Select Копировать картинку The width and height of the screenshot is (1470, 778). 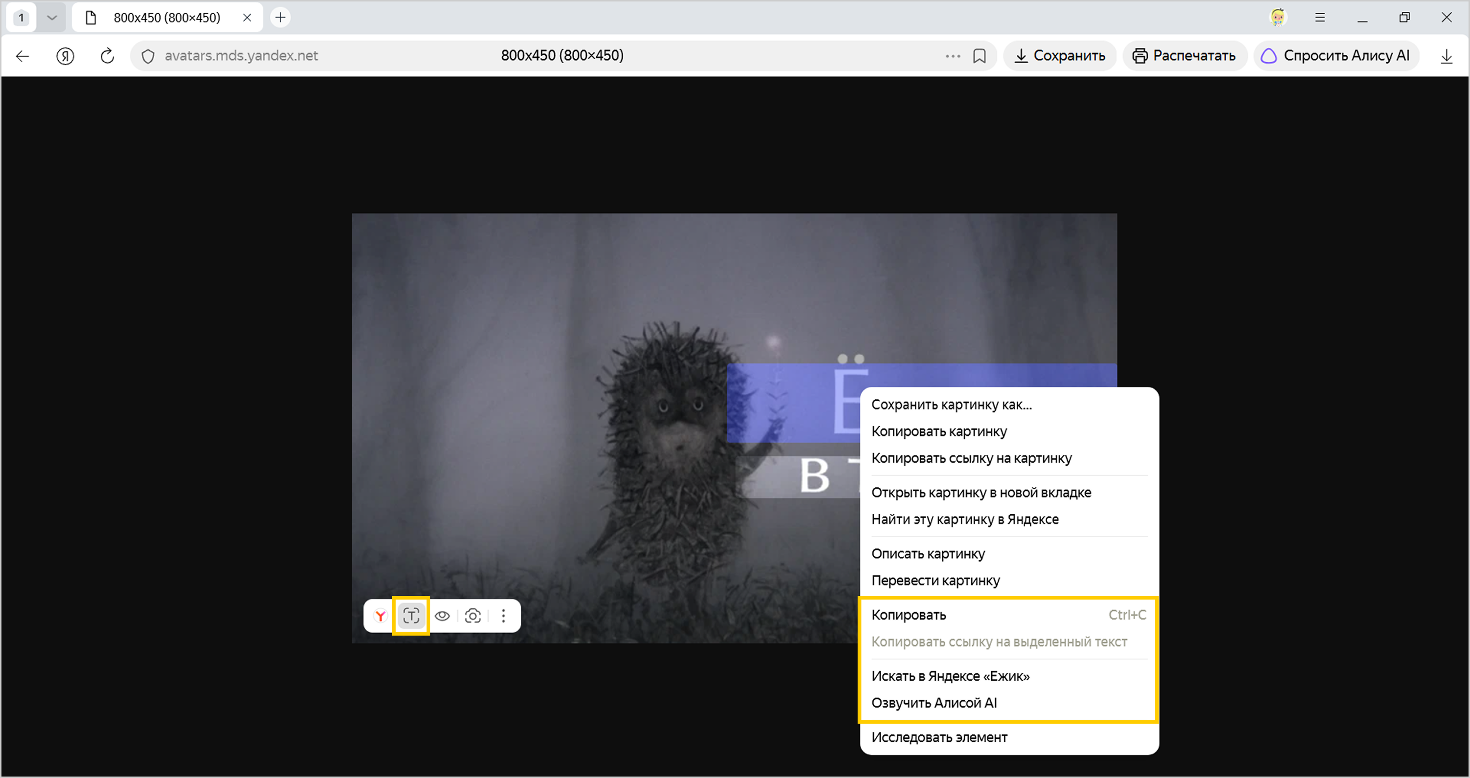[x=1009, y=431]
